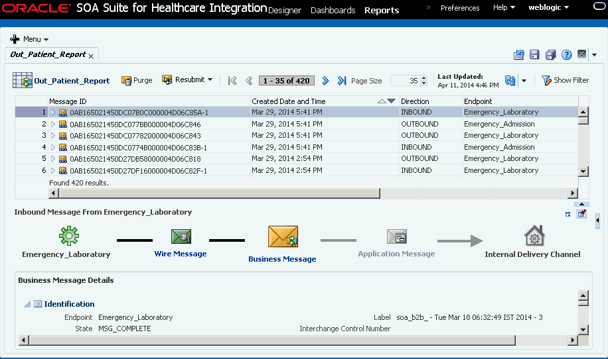
Task: Click the close-all tabs icon
Action: click(x=581, y=54)
